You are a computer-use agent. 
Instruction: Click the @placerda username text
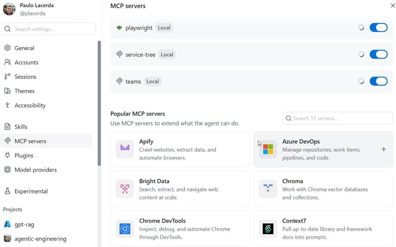tap(33, 13)
